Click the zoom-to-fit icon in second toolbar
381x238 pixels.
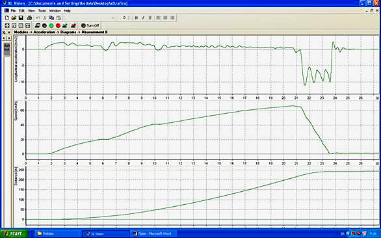coord(7,25)
